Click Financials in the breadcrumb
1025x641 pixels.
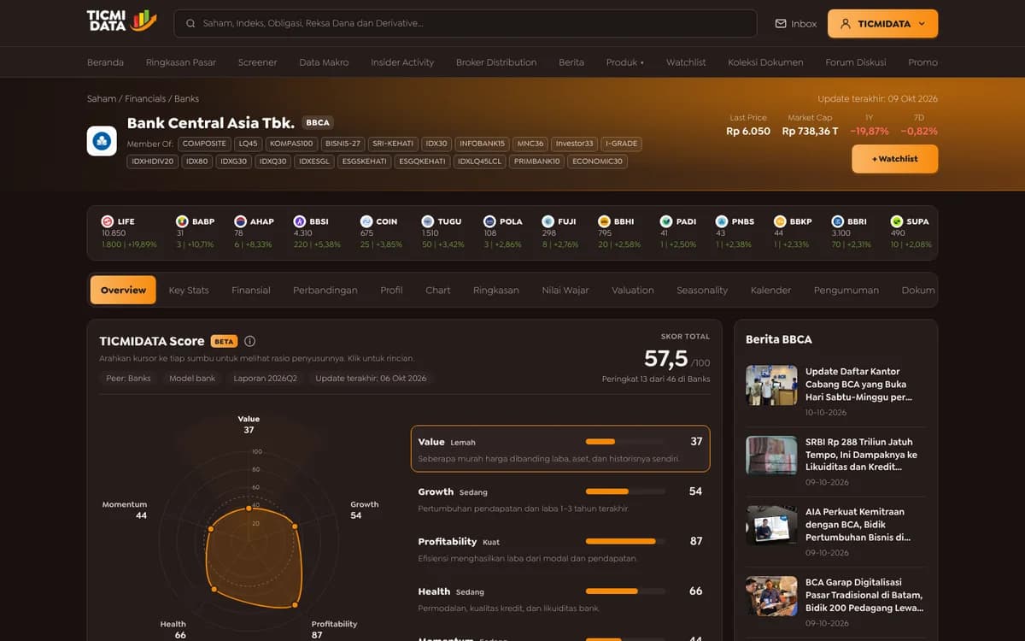[x=145, y=98]
